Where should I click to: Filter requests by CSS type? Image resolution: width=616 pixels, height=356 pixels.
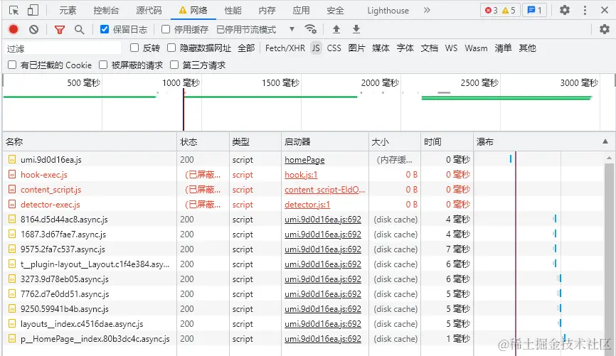pyautogui.click(x=334, y=48)
